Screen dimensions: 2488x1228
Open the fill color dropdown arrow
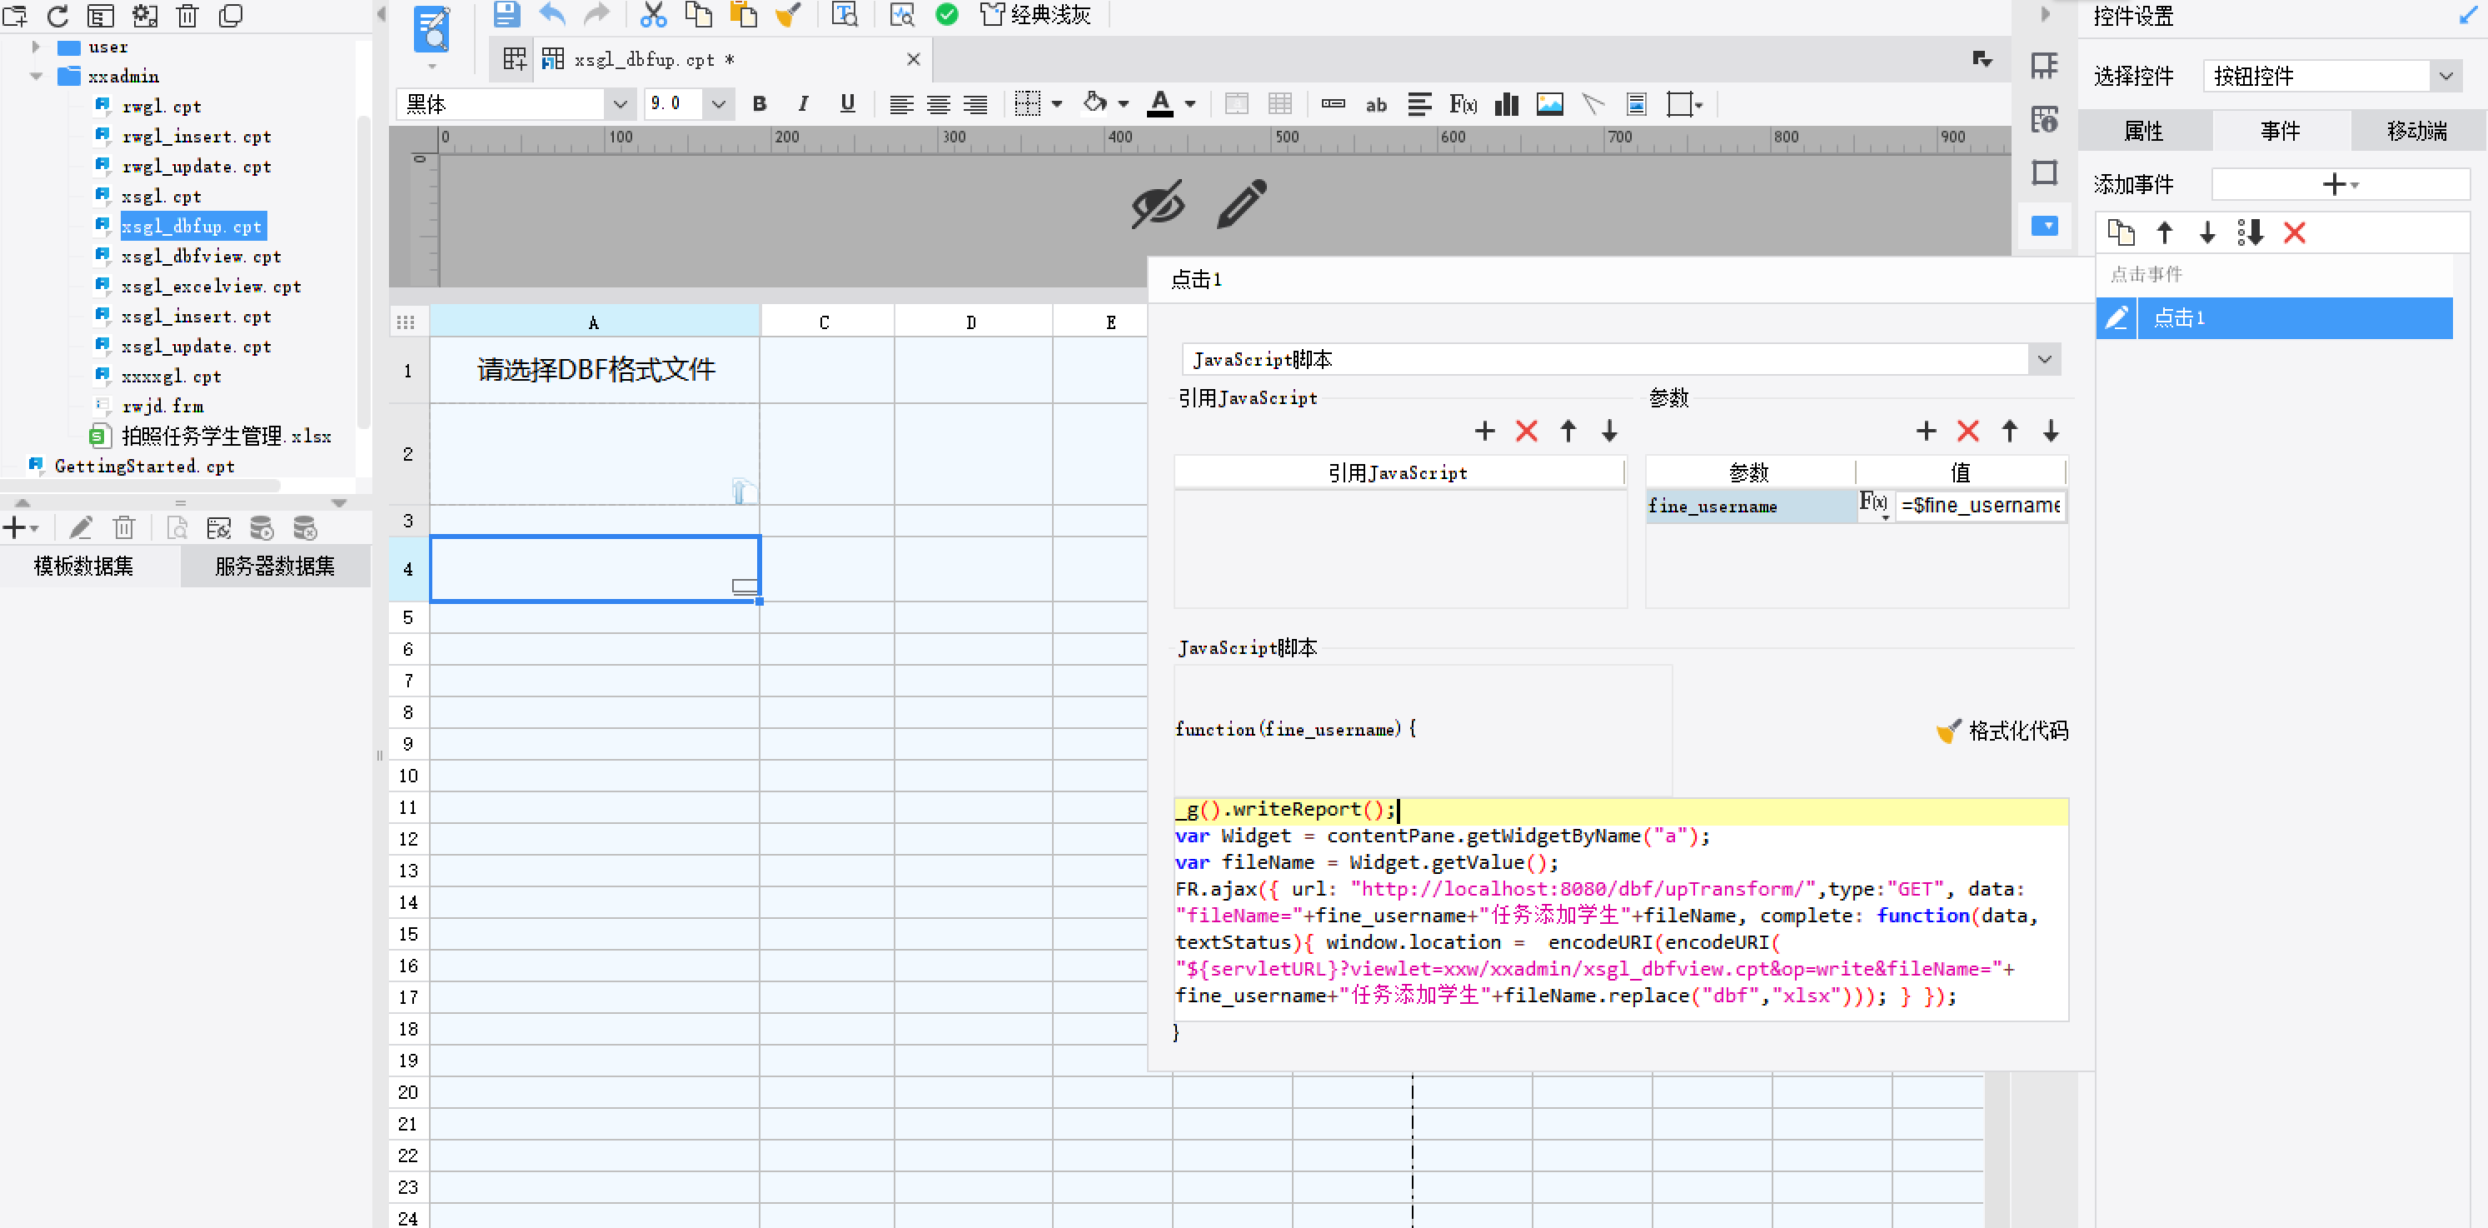tap(1124, 104)
